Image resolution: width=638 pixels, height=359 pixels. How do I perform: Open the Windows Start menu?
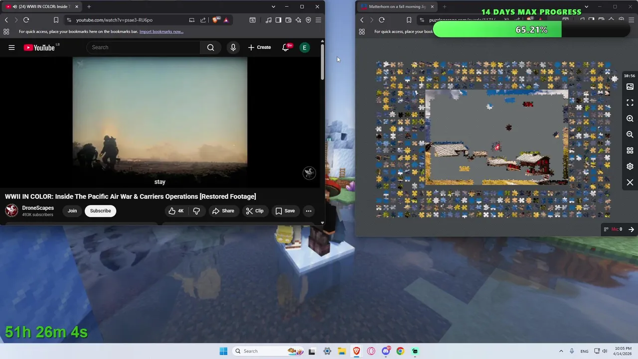(223, 351)
